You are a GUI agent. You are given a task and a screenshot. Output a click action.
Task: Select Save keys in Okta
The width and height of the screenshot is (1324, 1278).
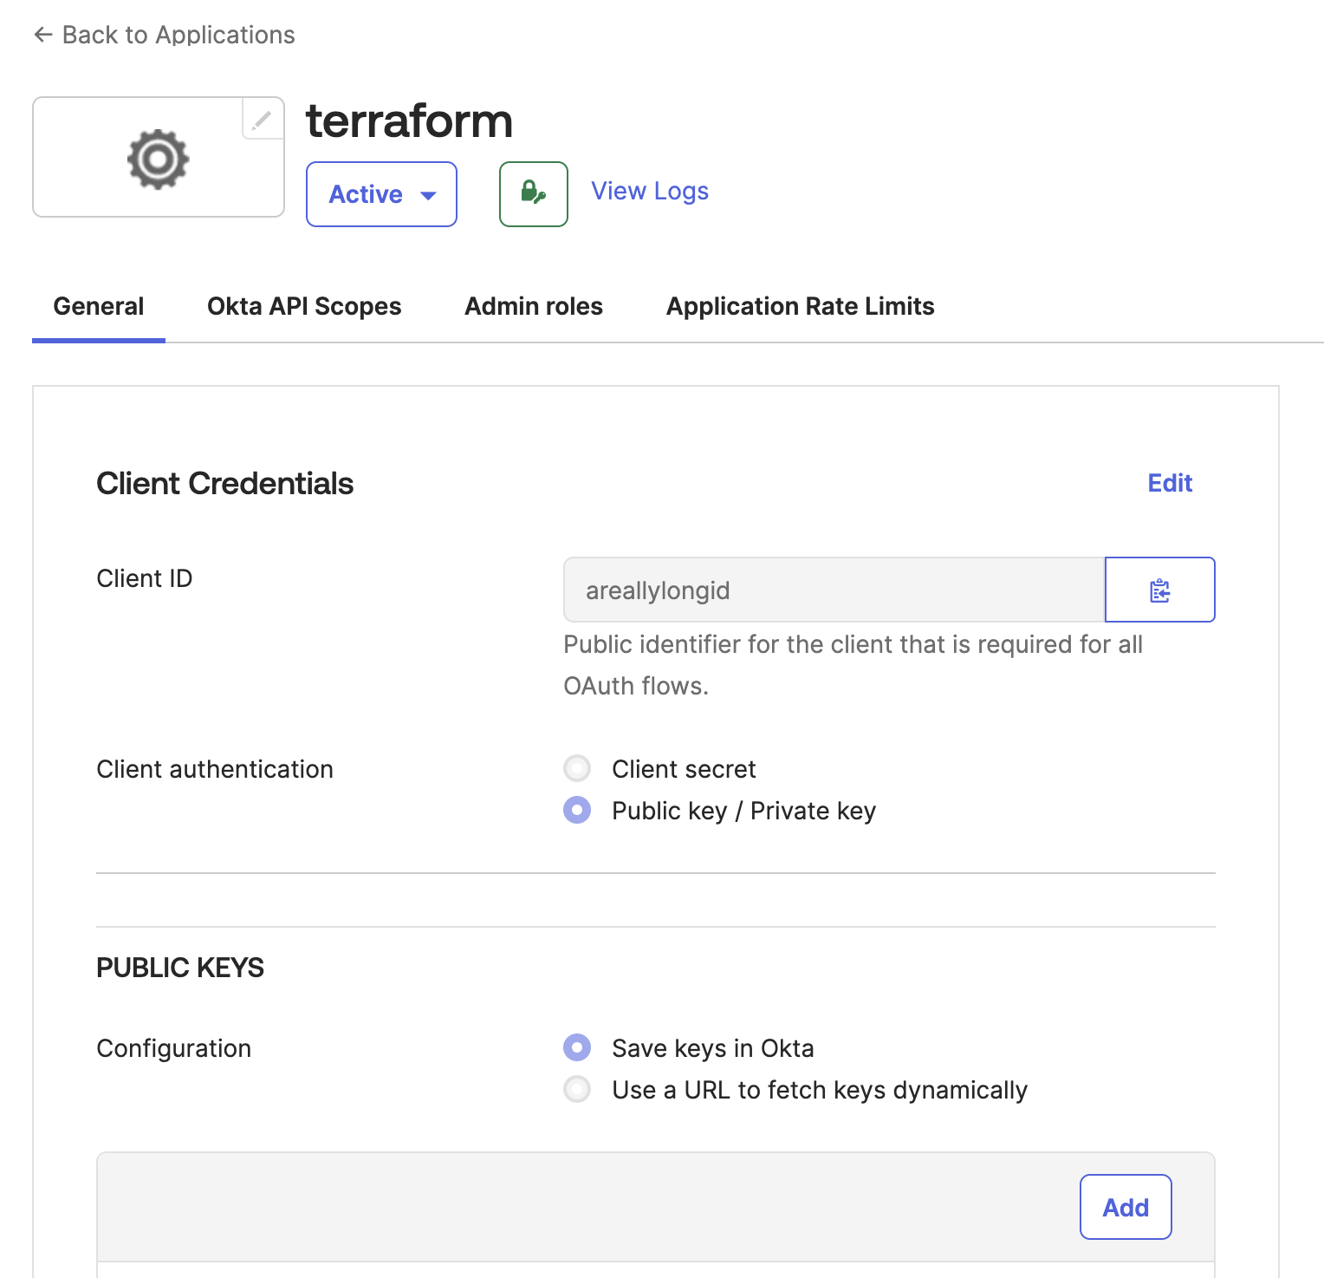click(577, 1047)
